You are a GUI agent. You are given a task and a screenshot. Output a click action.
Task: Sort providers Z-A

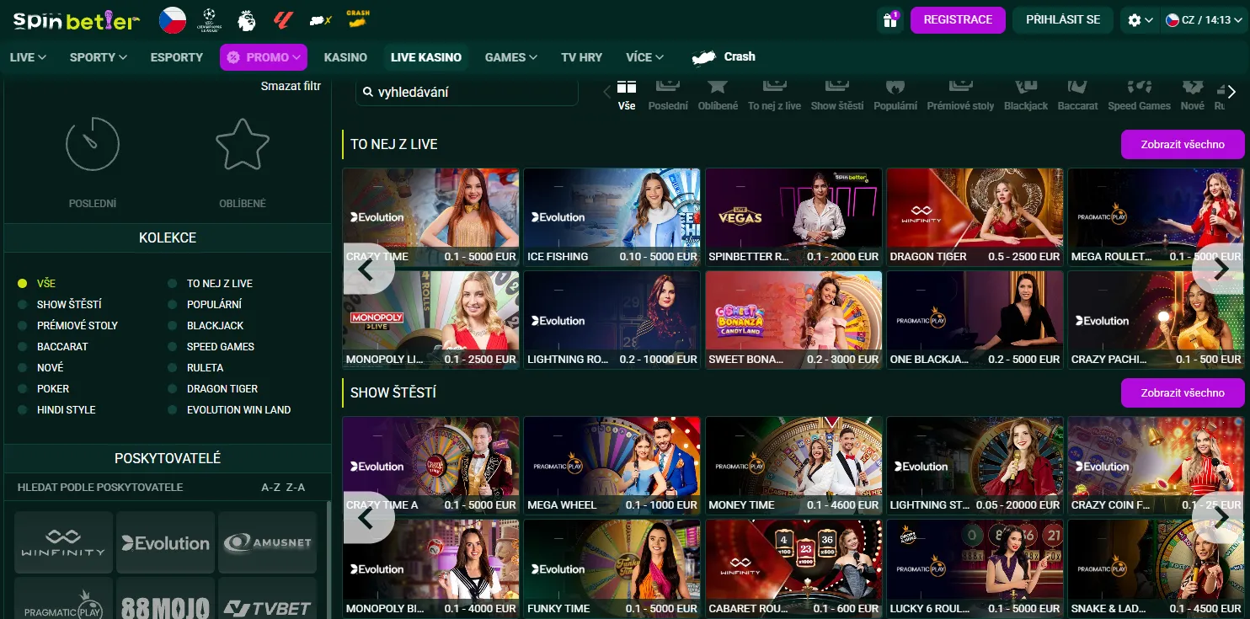(x=296, y=488)
